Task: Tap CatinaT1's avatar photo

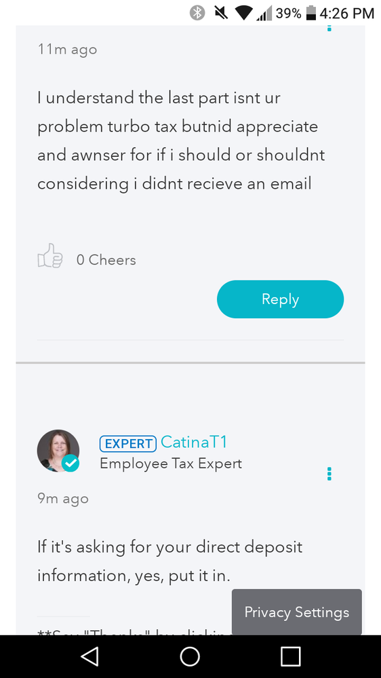Action: tap(58, 451)
